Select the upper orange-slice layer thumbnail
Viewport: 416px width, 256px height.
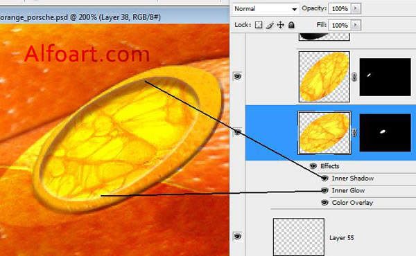tap(324, 77)
